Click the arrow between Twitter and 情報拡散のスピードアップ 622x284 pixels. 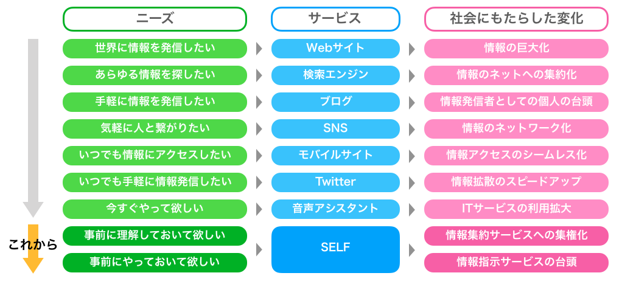point(412,182)
